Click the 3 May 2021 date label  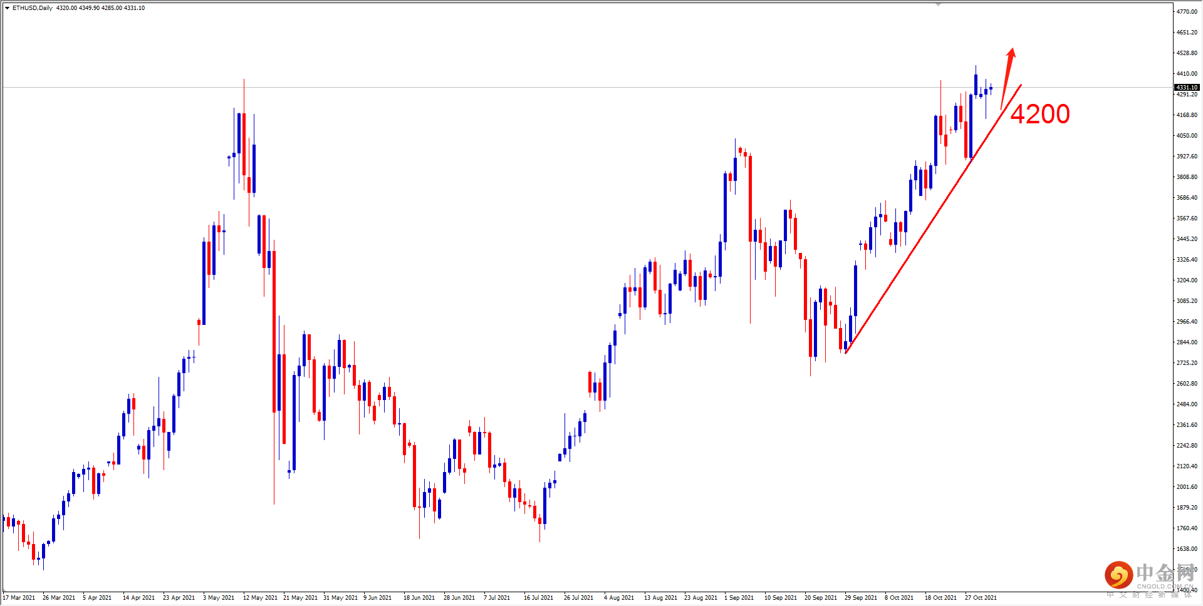(x=219, y=598)
